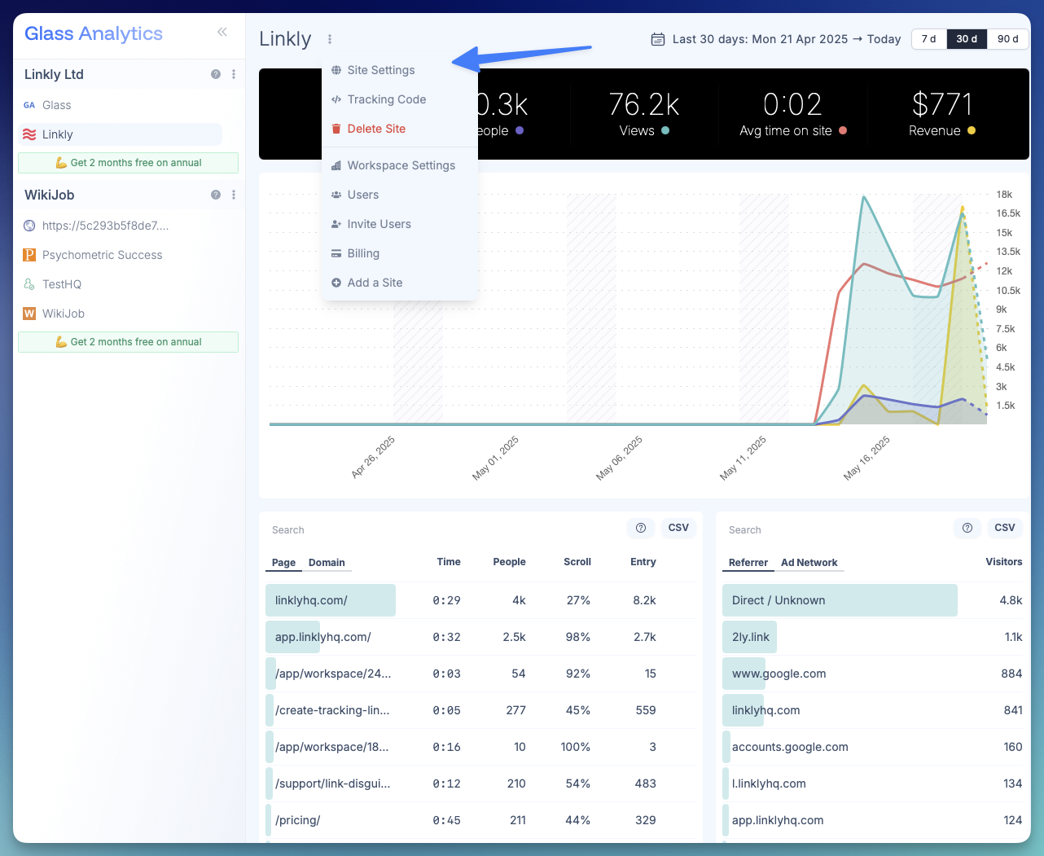Image resolution: width=1044 pixels, height=856 pixels.
Task: Toggle the Revenue metric card
Action: coord(942,114)
